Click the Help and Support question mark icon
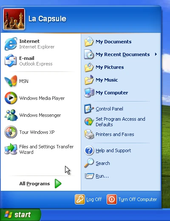Screen dimensions: 170x221 [89, 150]
